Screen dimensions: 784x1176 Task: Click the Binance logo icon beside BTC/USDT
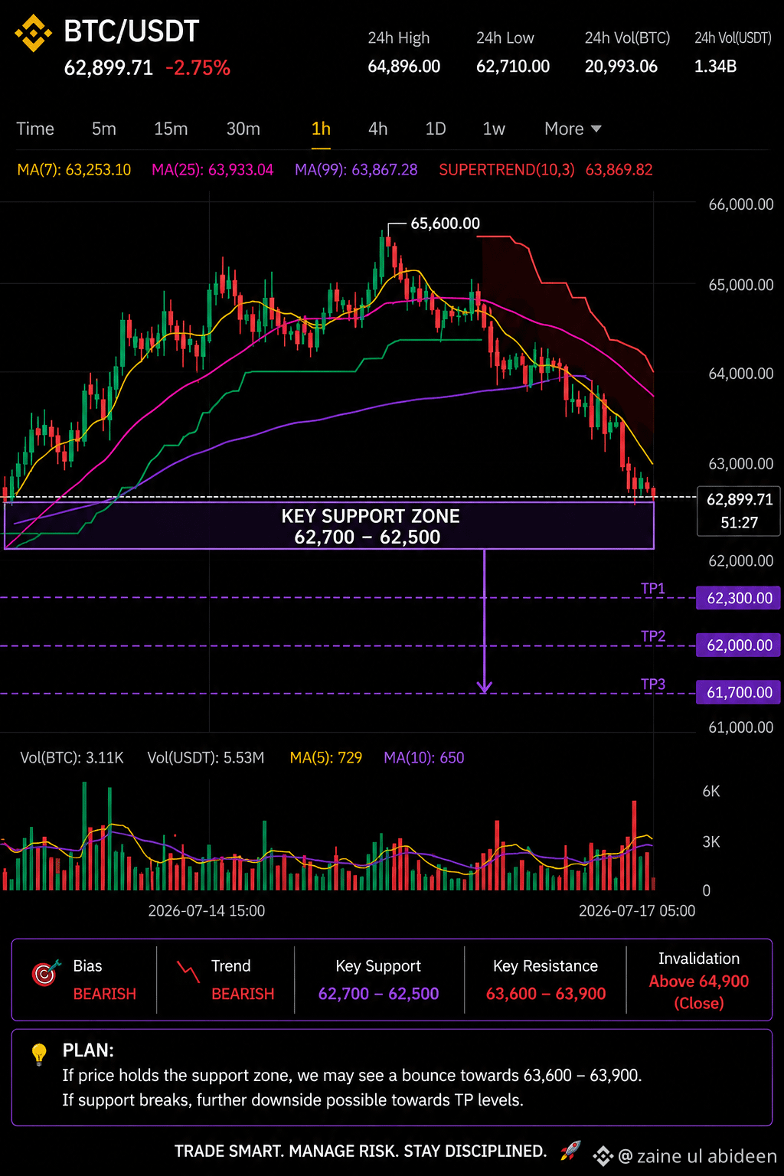33,32
